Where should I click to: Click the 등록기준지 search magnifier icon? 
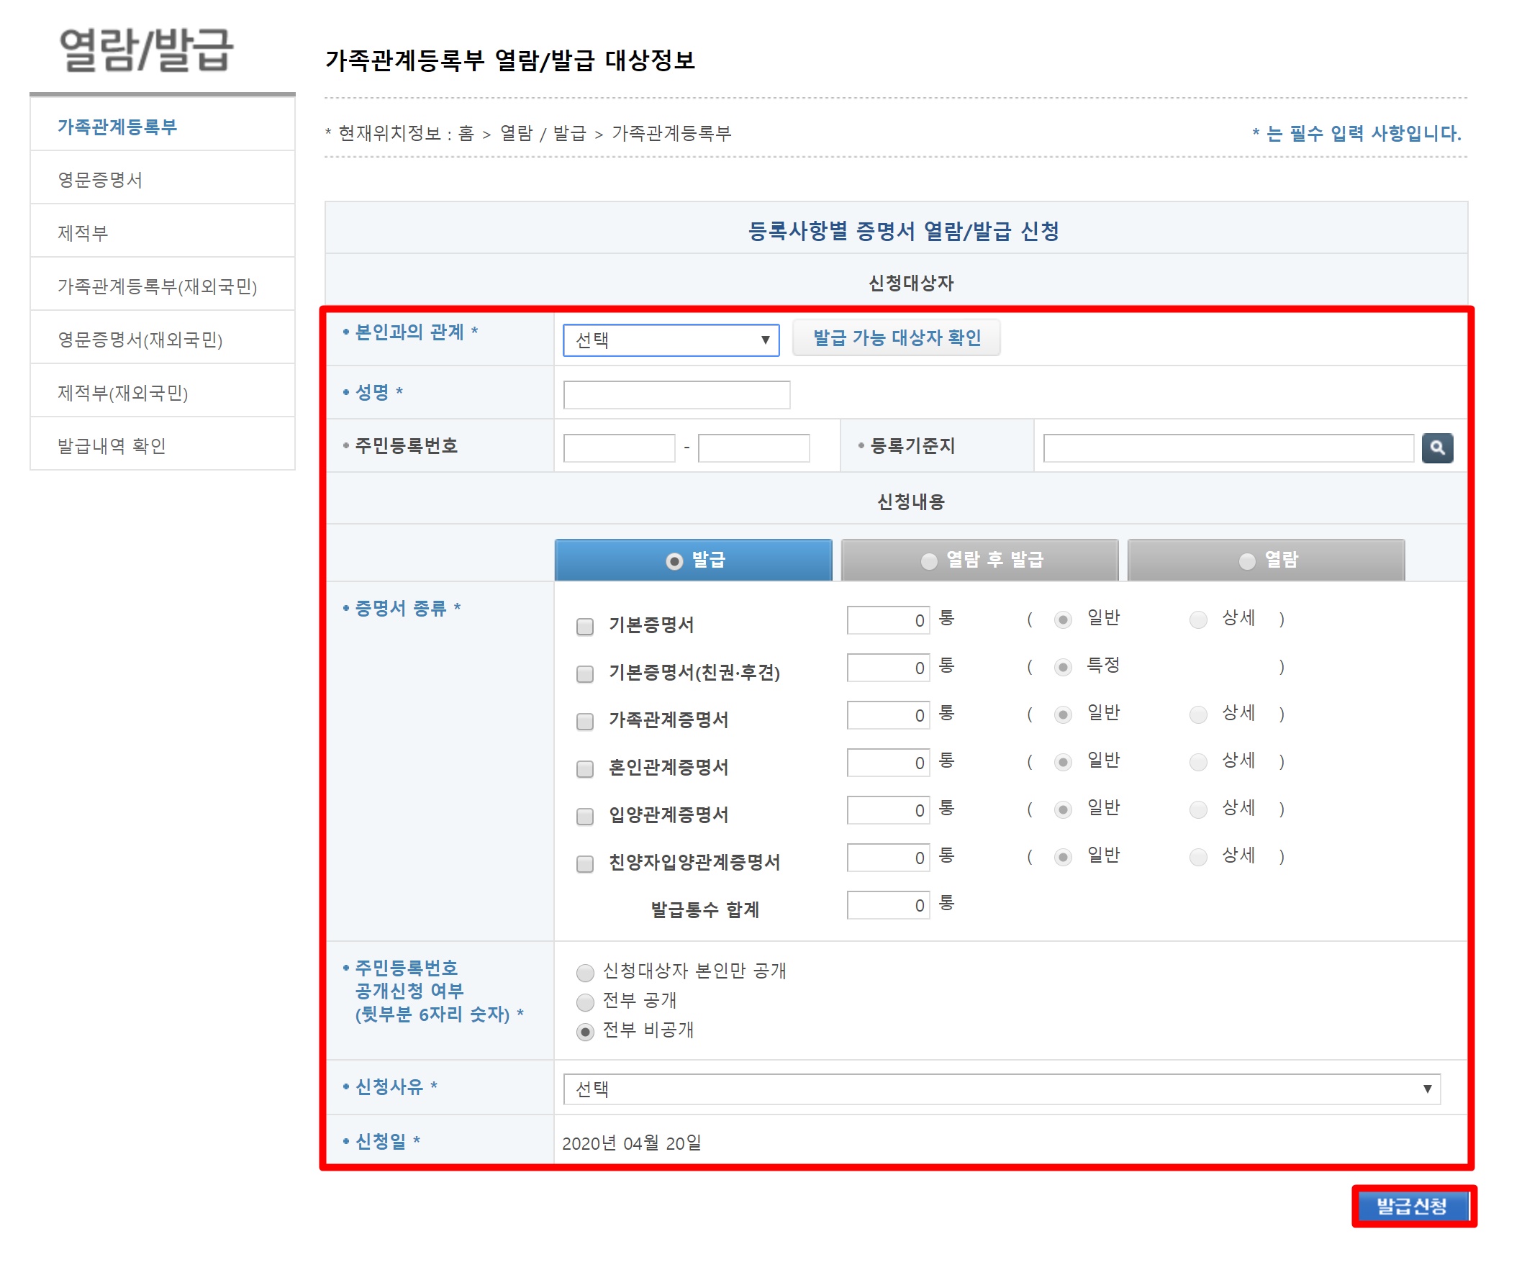(1437, 448)
